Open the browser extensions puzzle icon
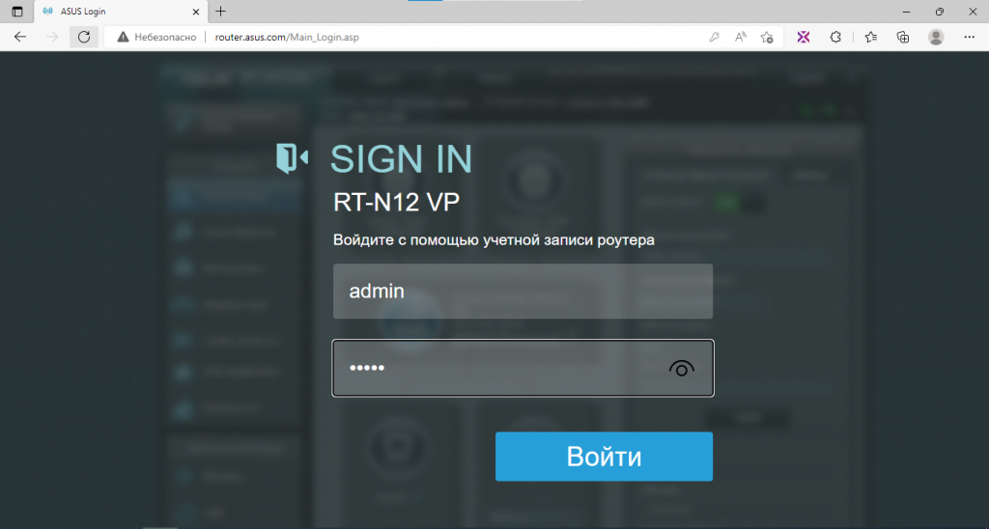This screenshot has width=989, height=529. pyautogui.click(x=835, y=38)
